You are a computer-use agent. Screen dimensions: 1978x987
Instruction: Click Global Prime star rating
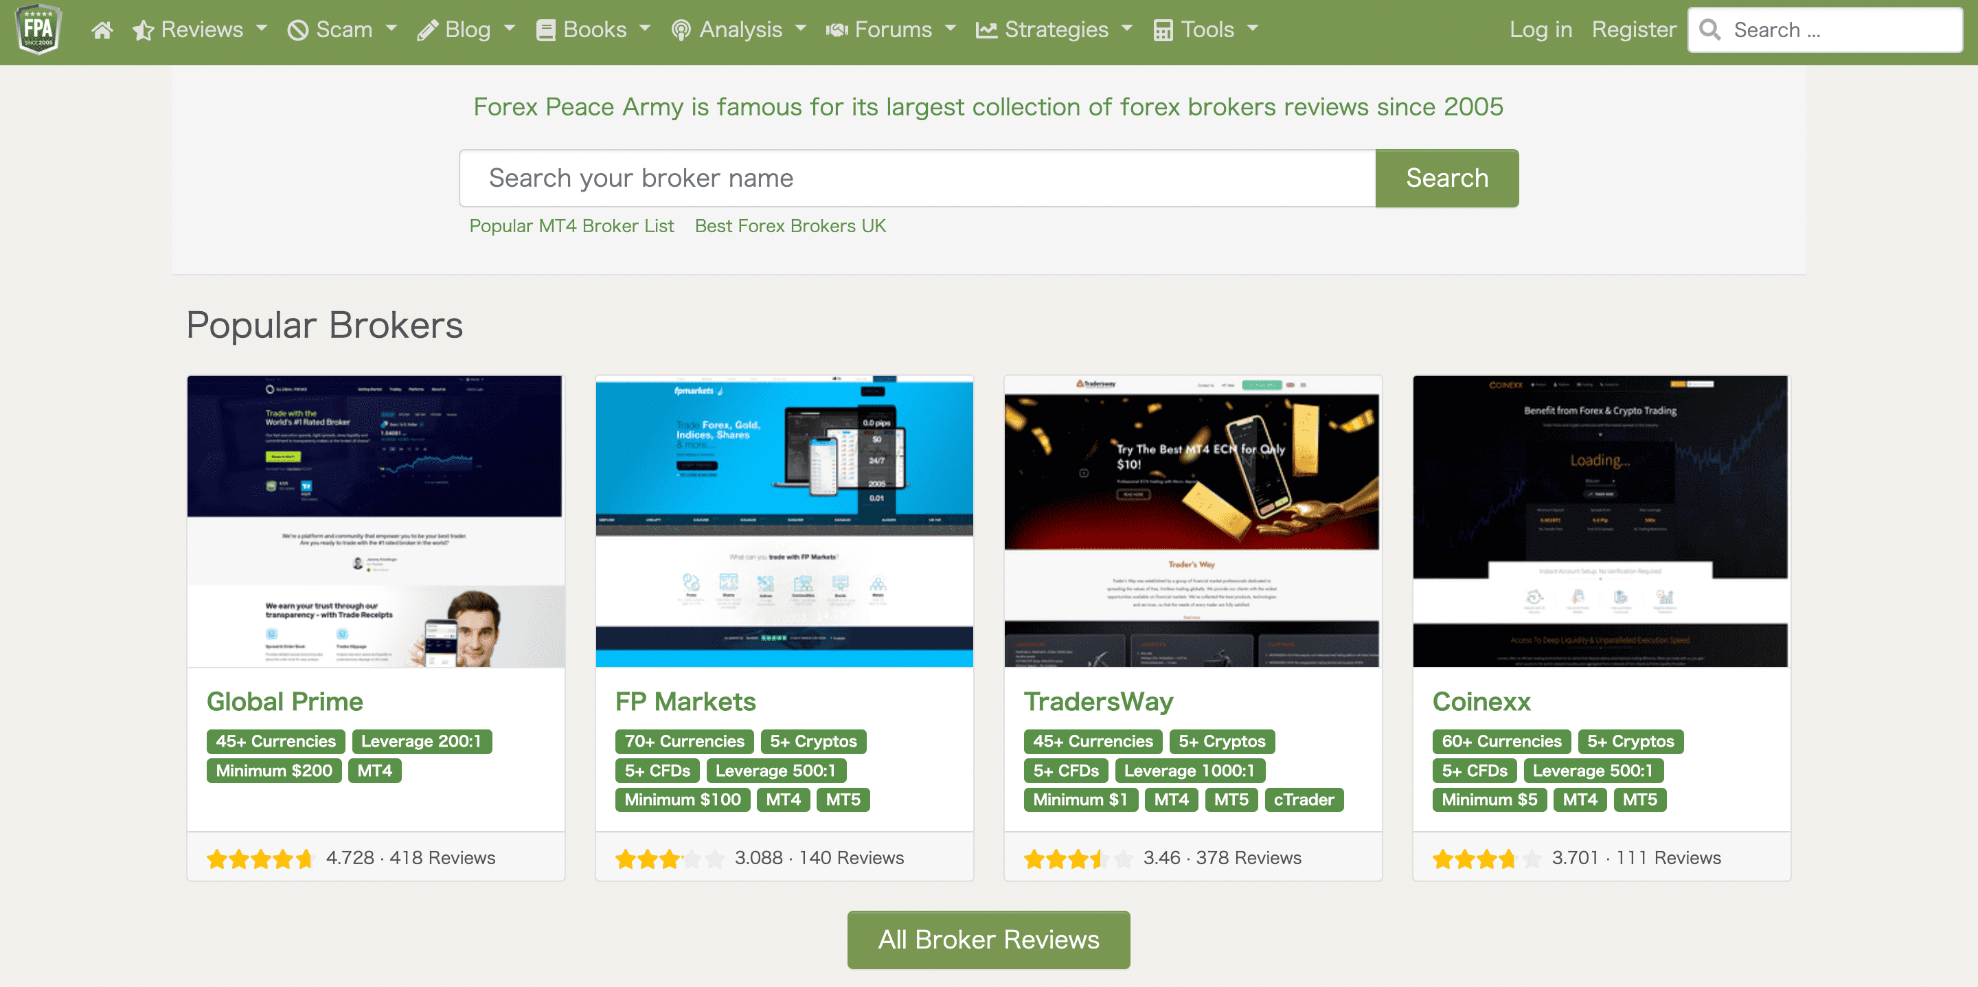pos(260,858)
